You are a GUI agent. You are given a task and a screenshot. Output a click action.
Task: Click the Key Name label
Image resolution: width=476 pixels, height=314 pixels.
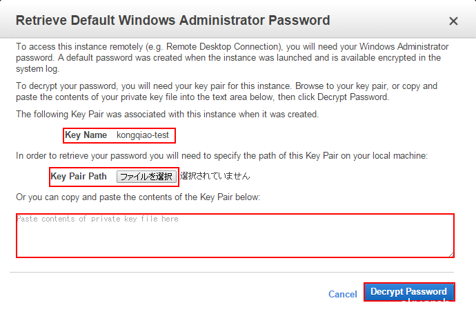point(86,135)
